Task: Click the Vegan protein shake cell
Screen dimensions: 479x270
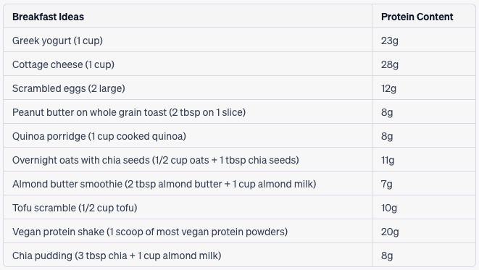Action: tap(188, 231)
